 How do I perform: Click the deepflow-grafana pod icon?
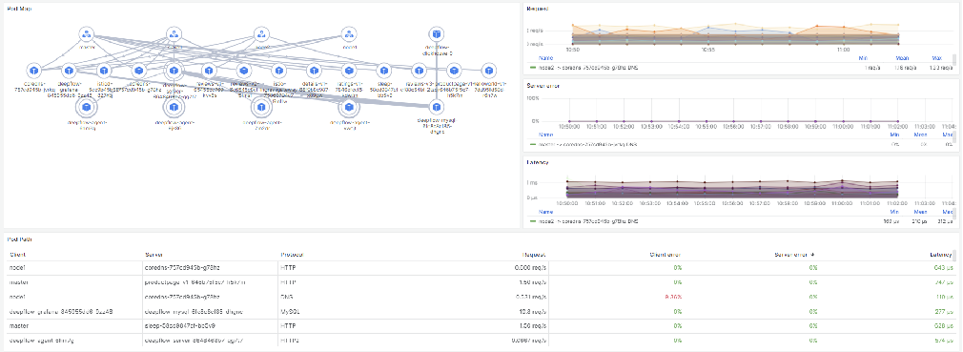(x=70, y=71)
